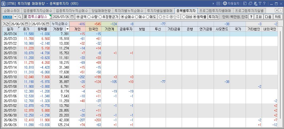The image size is (284, 129).
Task: Select 수량 radio option
Action: click(92, 17)
